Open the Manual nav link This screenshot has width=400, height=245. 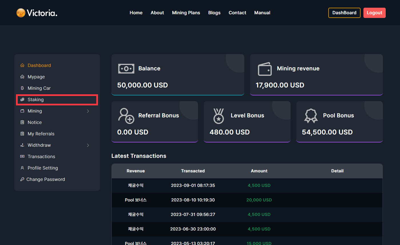(262, 13)
